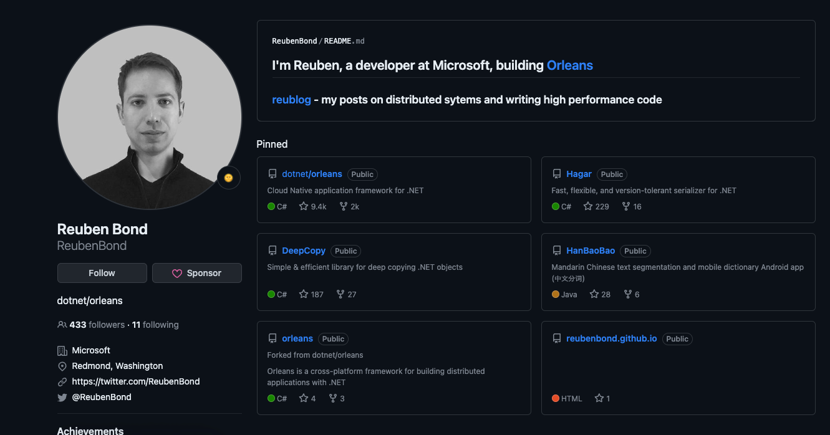The width and height of the screenshot is (830, 435).
Task: Click the followers people icon in the sidebar
Action: [62, 325]
